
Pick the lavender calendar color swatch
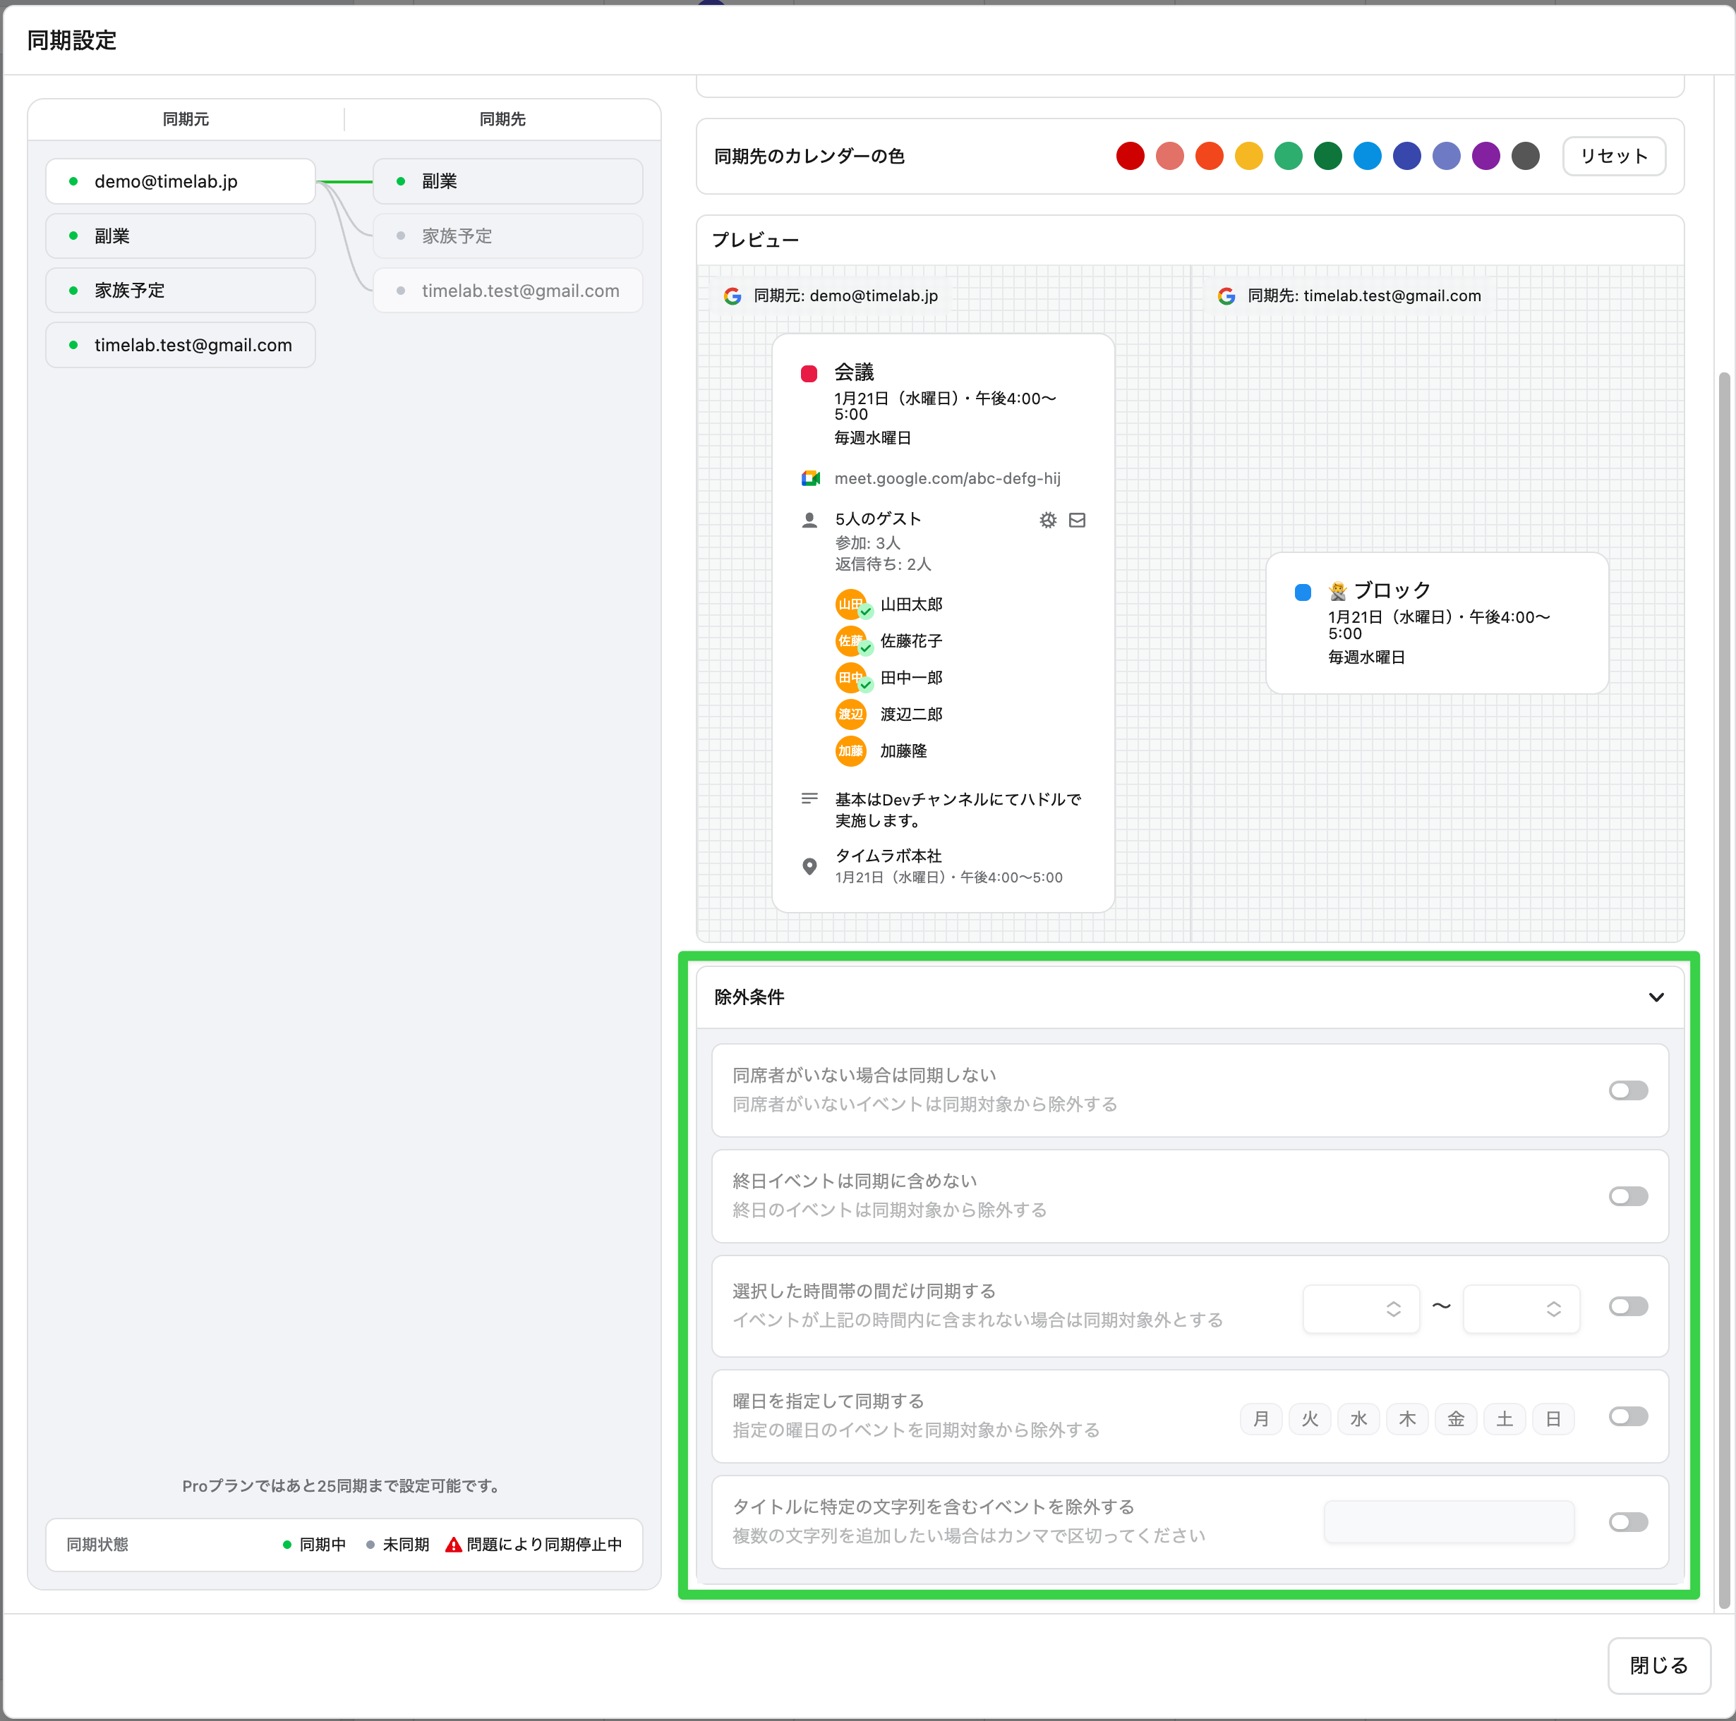point(1446,157)
